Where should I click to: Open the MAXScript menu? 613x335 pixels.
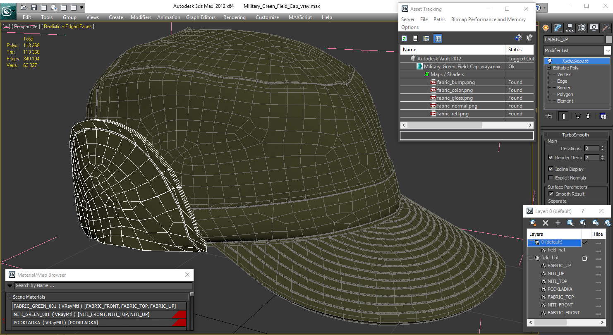point(300,17)
